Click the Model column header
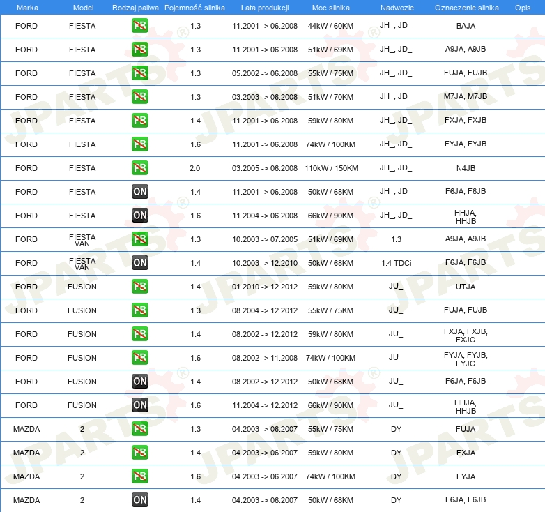545x512 pixels. [x=83, y=8]
